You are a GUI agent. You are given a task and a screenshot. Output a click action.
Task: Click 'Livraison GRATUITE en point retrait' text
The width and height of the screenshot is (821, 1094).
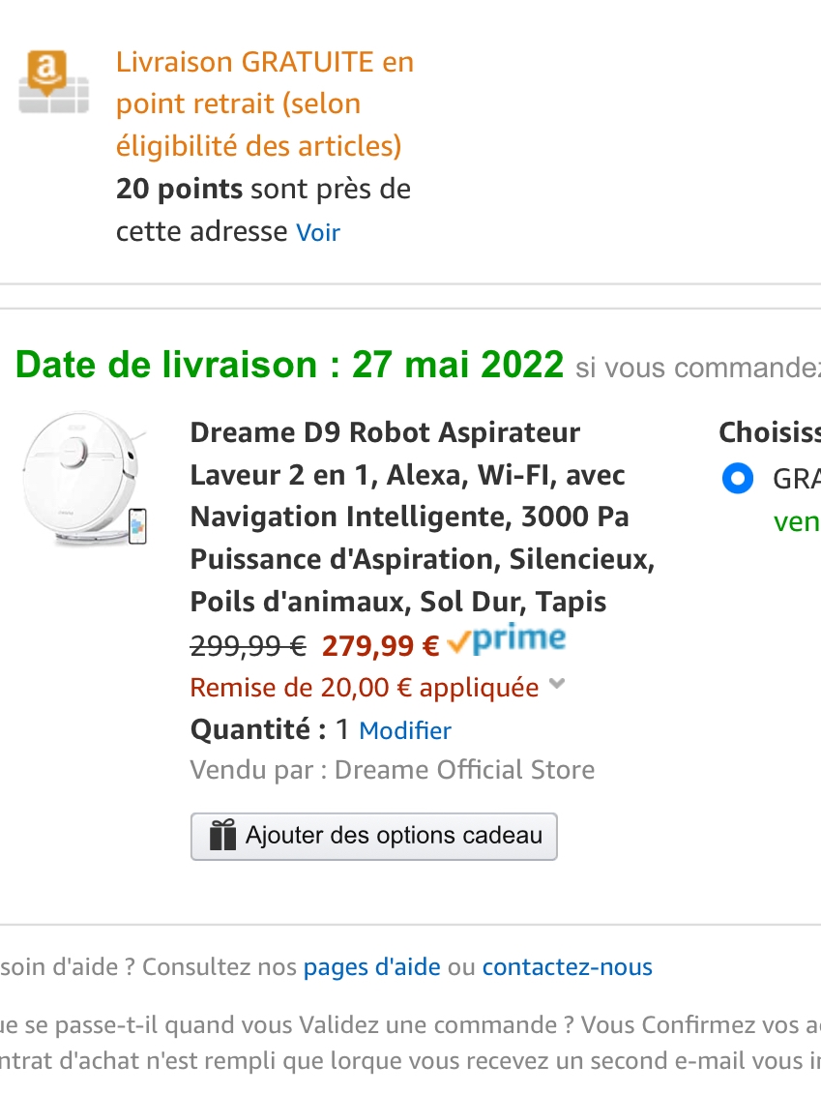(264, 103)
